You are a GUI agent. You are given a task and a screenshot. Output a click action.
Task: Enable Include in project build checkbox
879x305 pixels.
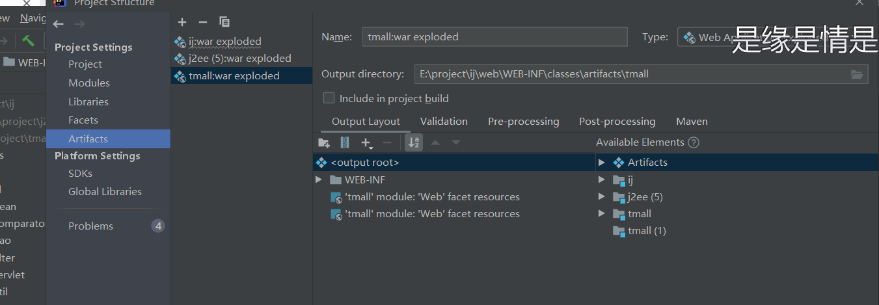pyautogui.click(x=329, y=98)
